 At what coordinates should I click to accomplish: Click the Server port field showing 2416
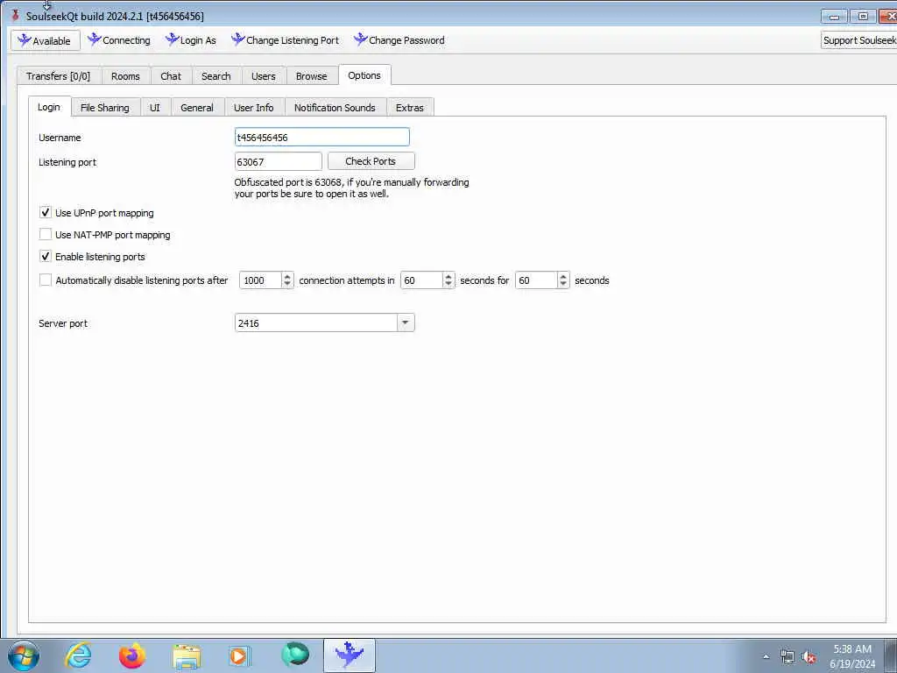coord(315,322)
